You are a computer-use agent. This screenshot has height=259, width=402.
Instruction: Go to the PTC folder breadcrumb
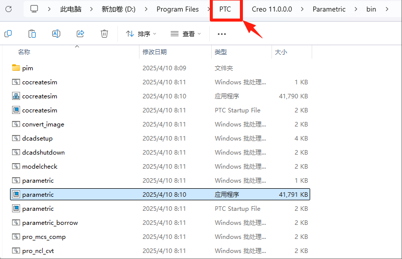coord(225,9)
